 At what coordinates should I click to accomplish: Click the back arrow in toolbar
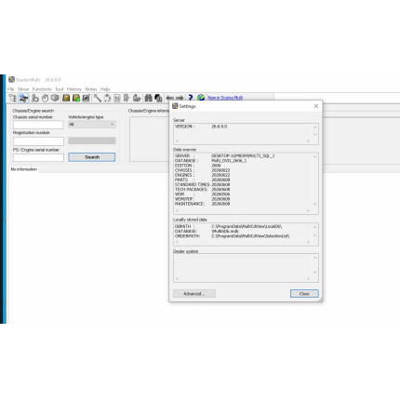coord(170,99)
